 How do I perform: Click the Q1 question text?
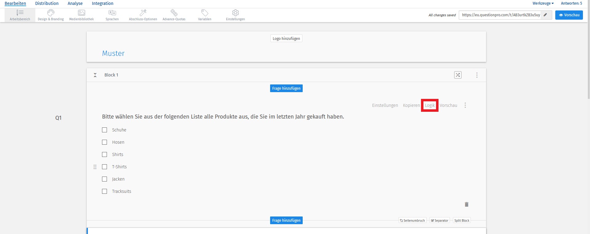coord(223,117)
